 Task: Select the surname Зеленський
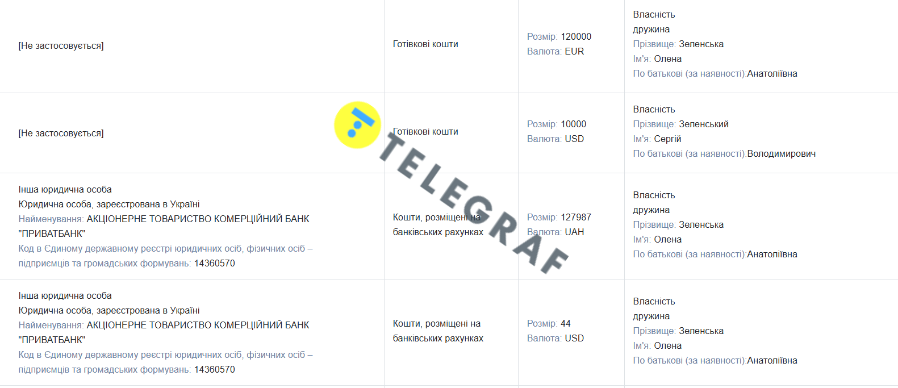point(703,124)
